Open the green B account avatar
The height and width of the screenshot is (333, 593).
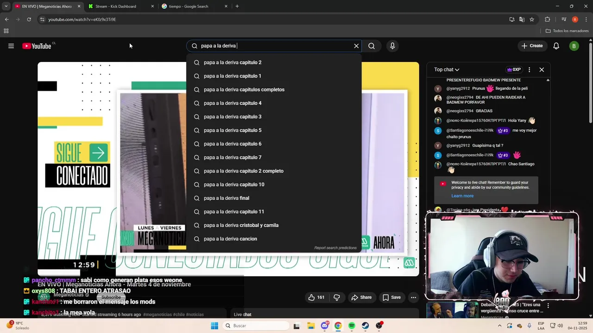pyautogui.click(x=574, y=46)
